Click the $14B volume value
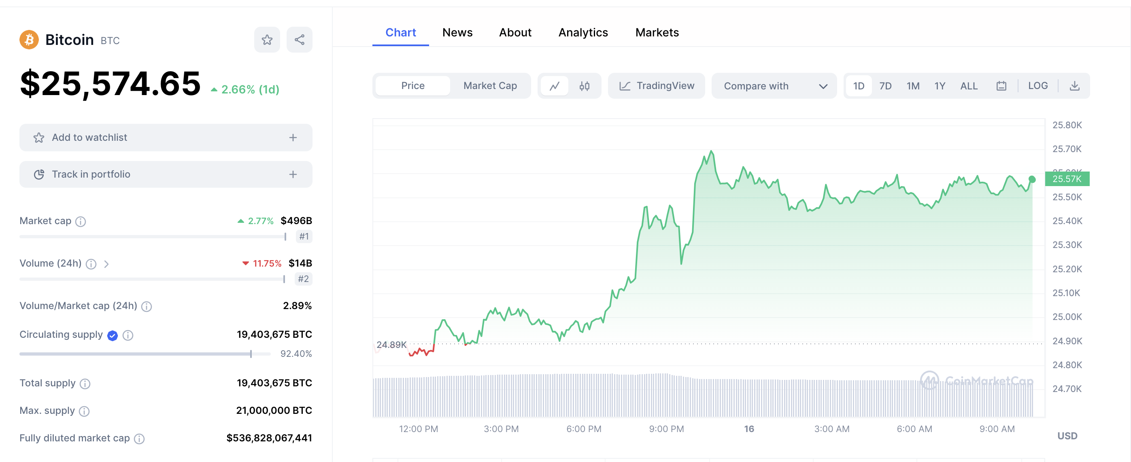 coord(300,264)
